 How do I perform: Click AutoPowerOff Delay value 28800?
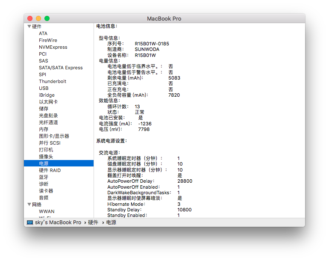pos(185,181)
